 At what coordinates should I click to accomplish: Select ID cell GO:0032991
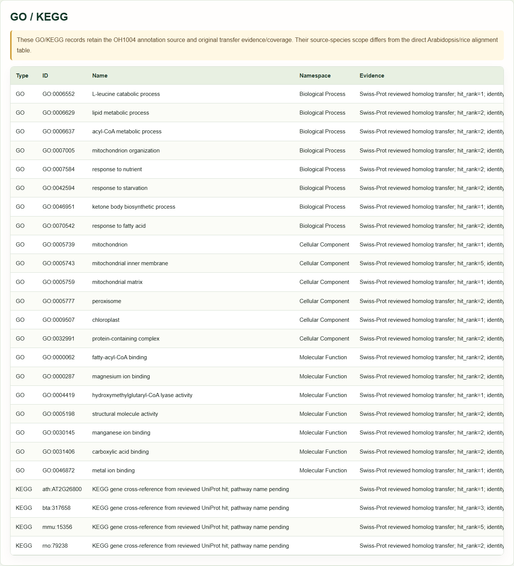[58, 339]
